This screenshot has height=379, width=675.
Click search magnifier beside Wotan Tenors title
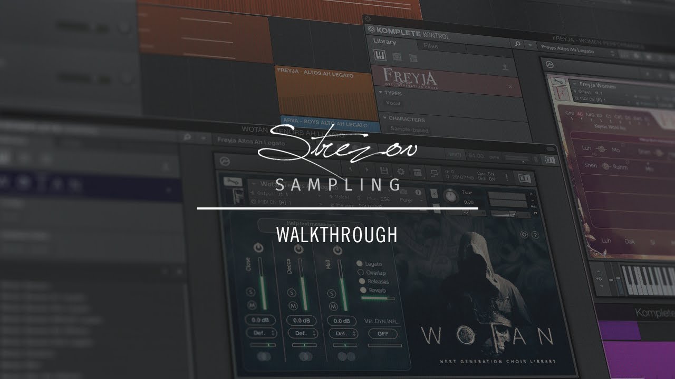pyautogui.click(x=187, y=137)
